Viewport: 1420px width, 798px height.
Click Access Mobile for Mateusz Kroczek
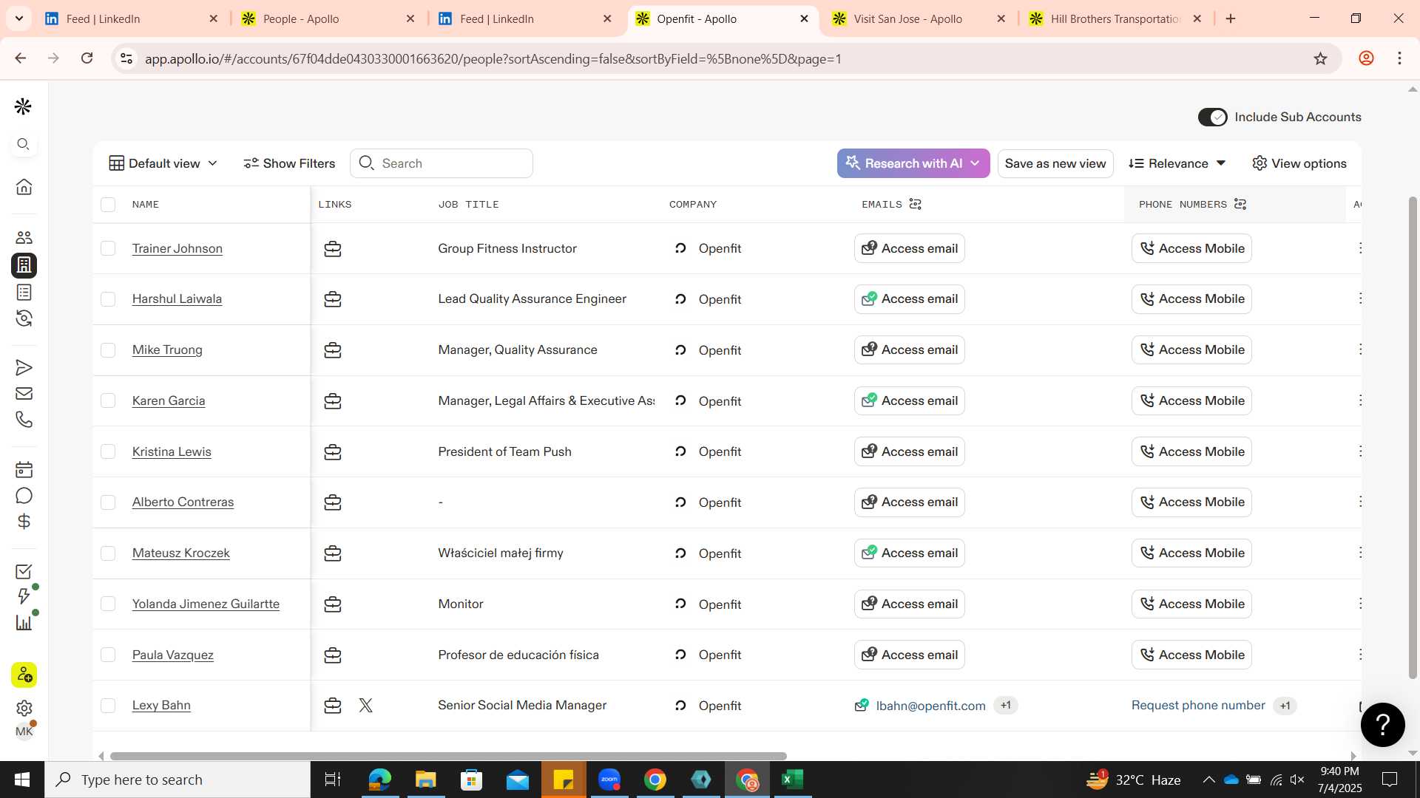[1191, 553]
